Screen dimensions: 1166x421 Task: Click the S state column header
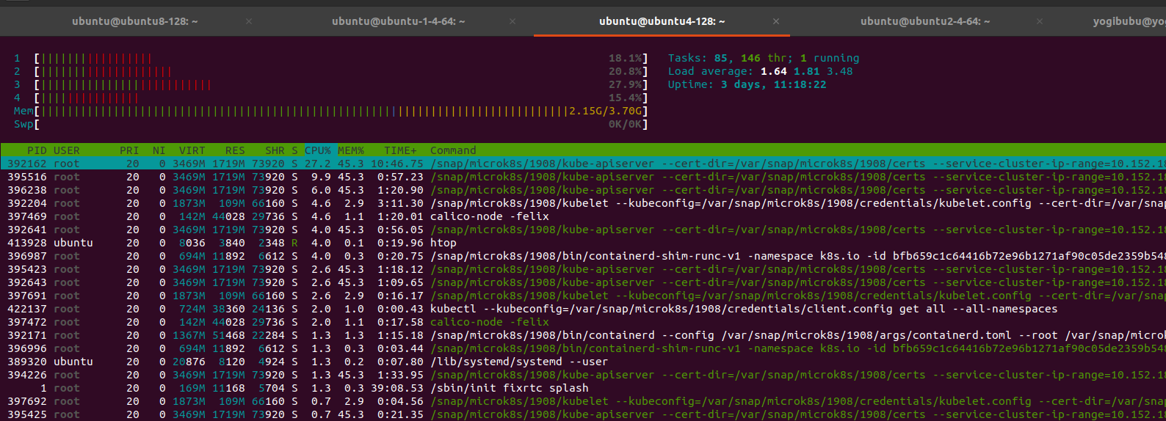pos(294,150)
